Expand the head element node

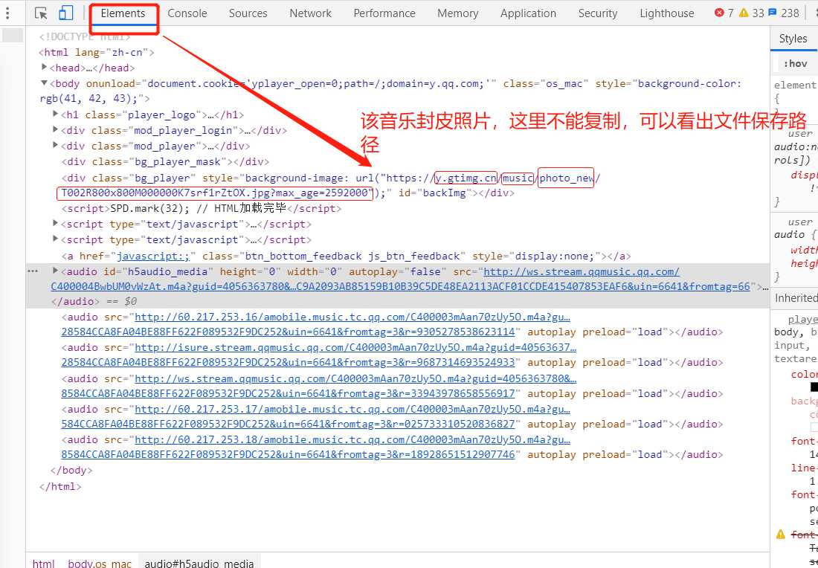click(45, 68)
